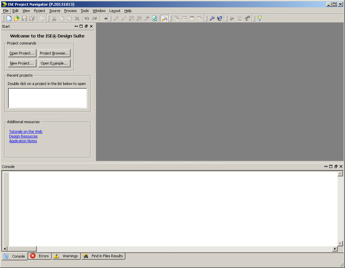
Task: Click the Copy icon
Action: tap(62, 18)
